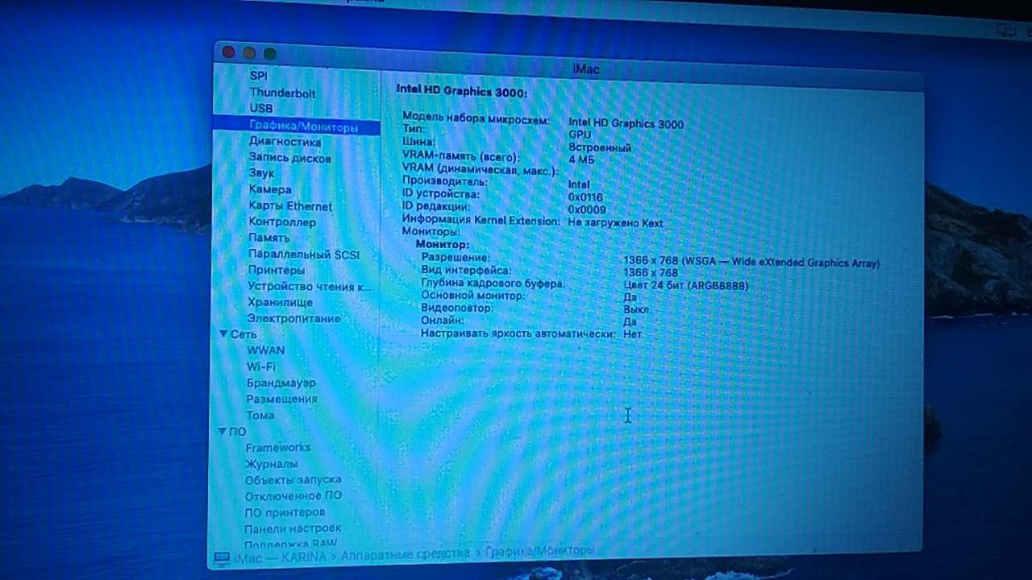Image resolution: width=1032 pixels, height=580 pixels.
Task: Click the green zoom window button
Action: 270,53
